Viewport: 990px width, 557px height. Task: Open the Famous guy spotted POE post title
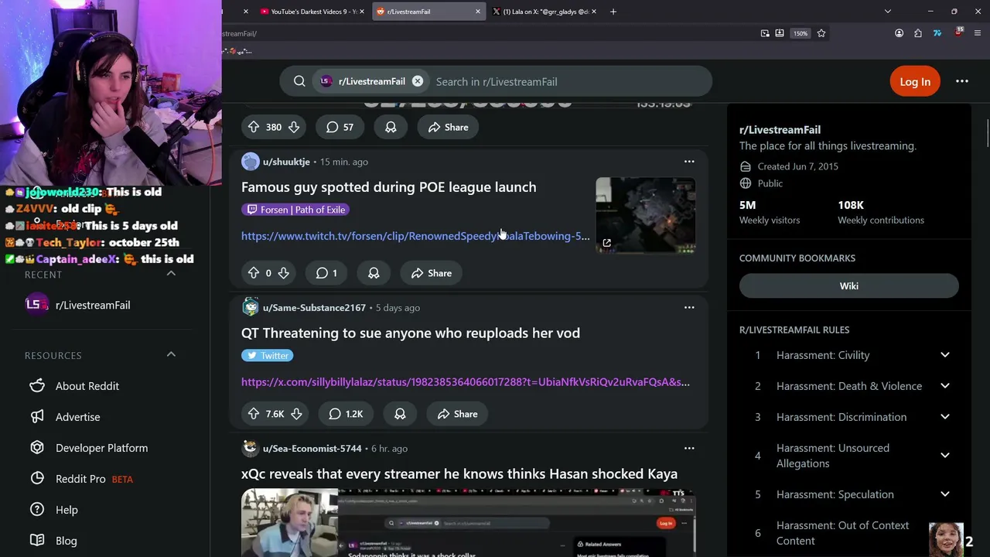pos(388,187)
